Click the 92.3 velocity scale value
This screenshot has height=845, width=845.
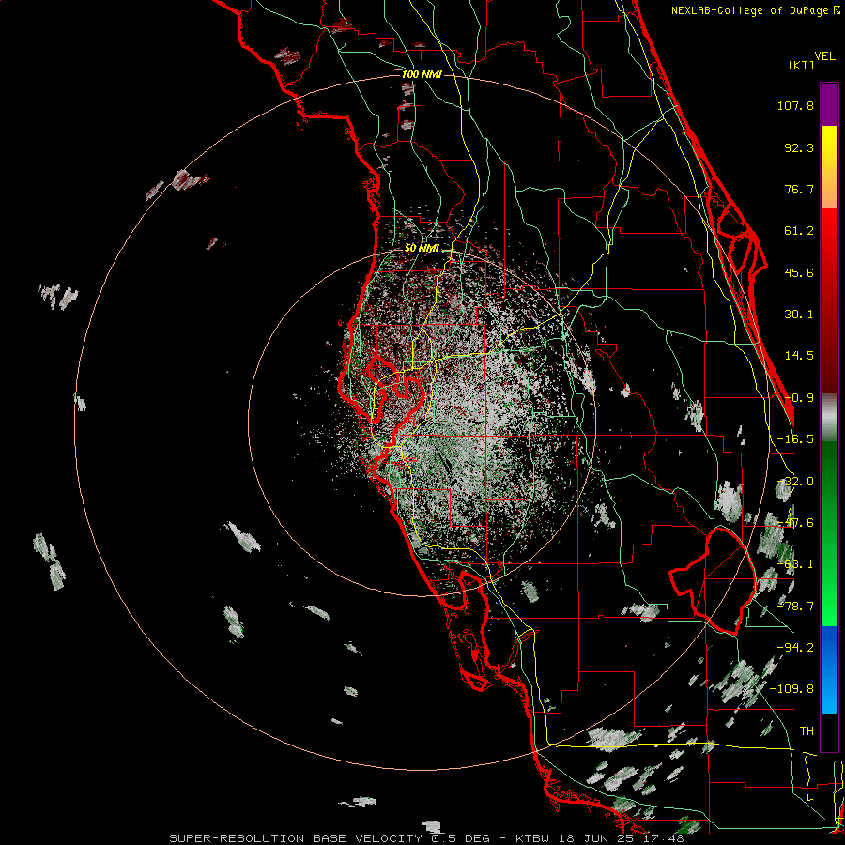pyautogui.click(x=799, y=147)
